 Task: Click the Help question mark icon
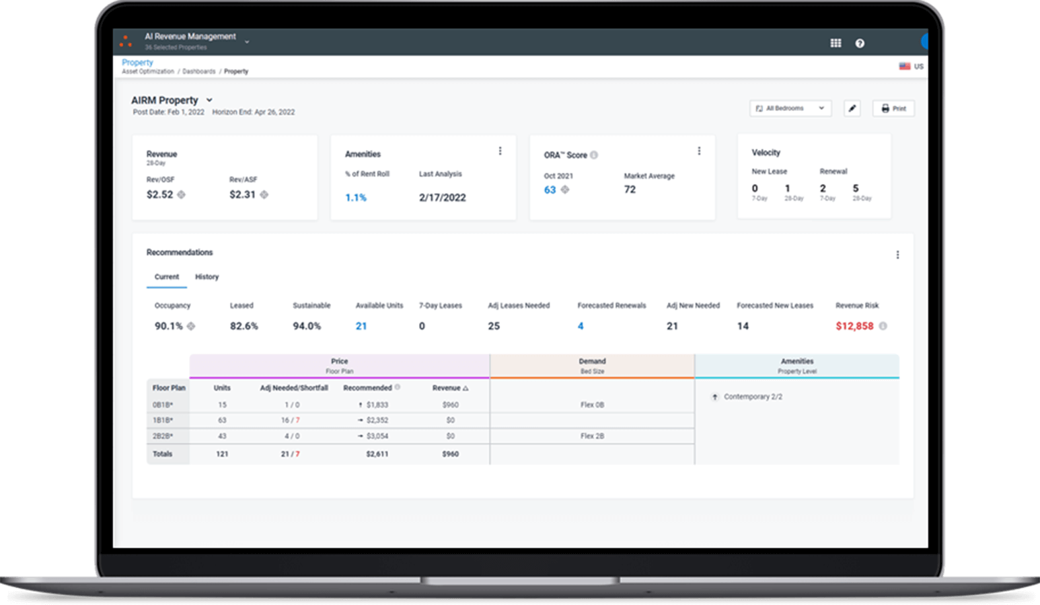point(860,42)
